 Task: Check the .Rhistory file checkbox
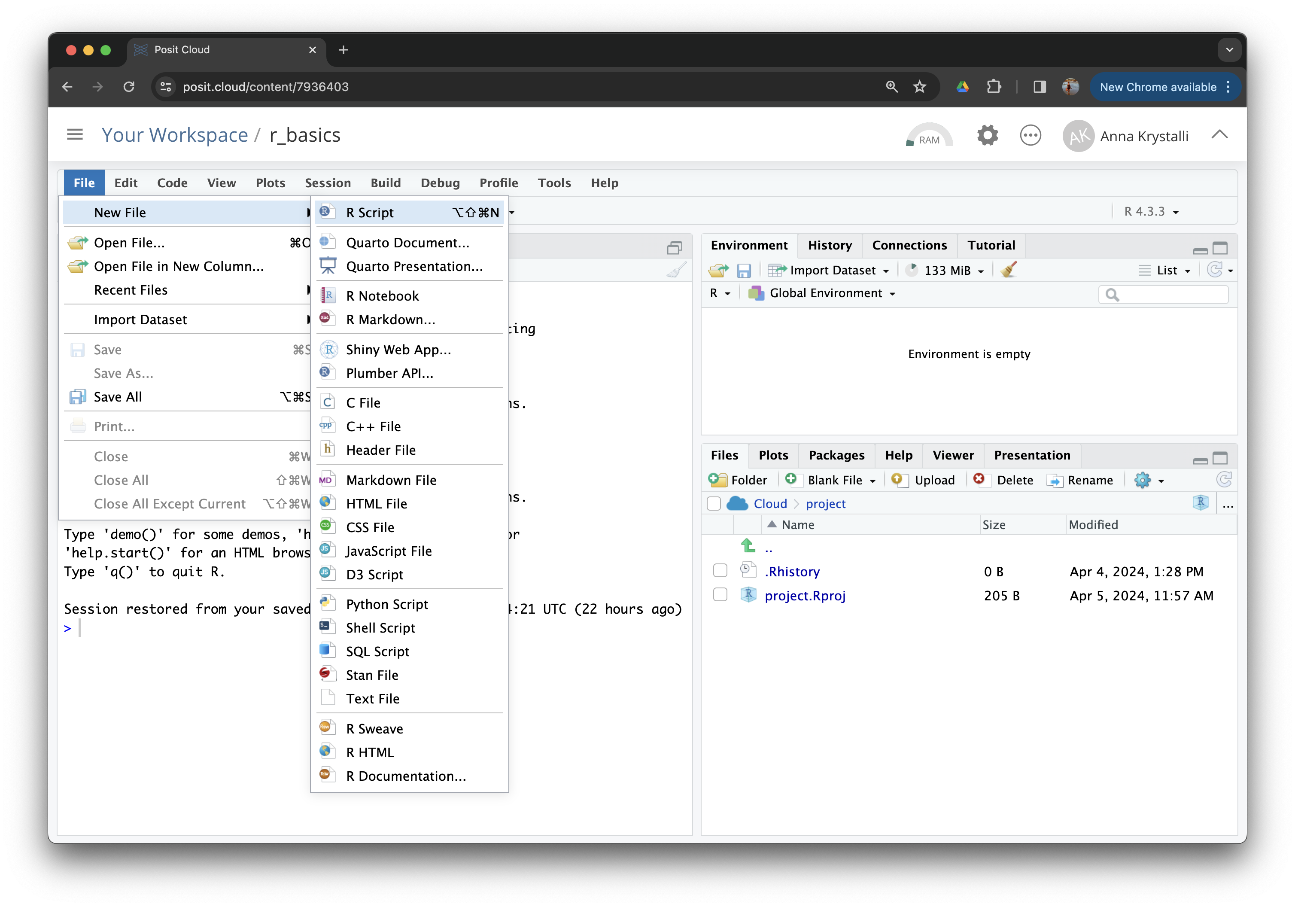click(720, 571)
